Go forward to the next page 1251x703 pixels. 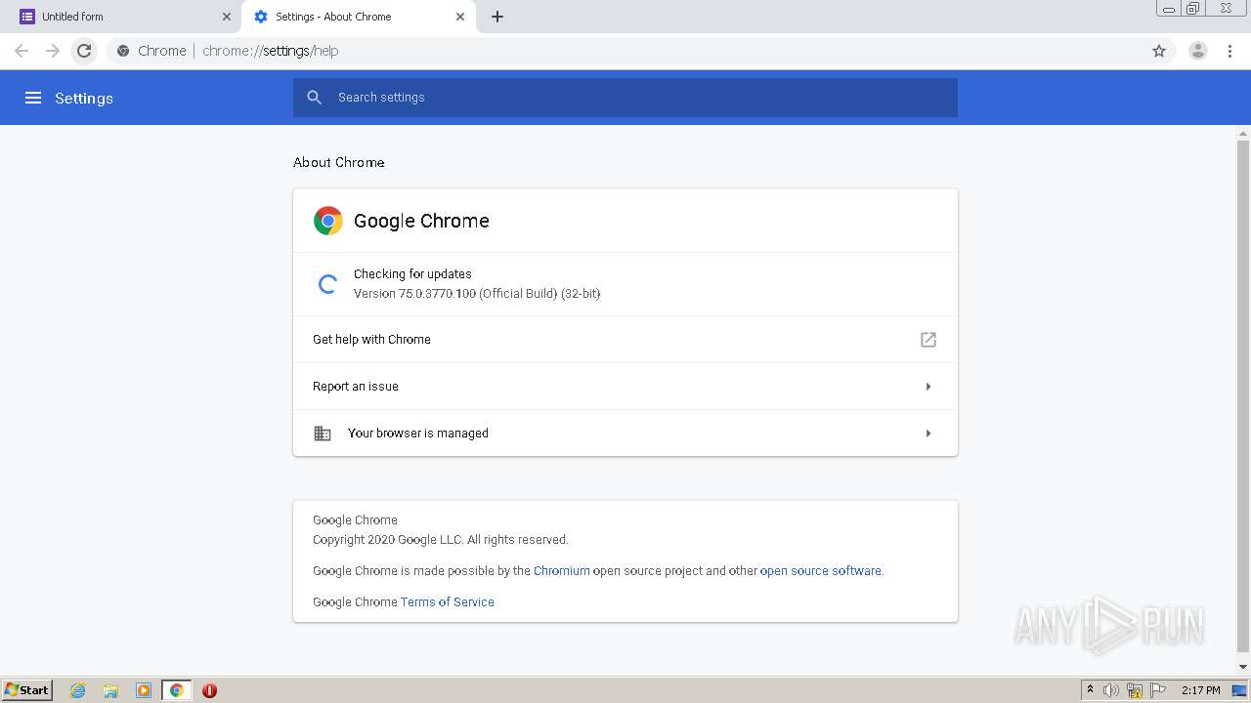pos(53,51)
